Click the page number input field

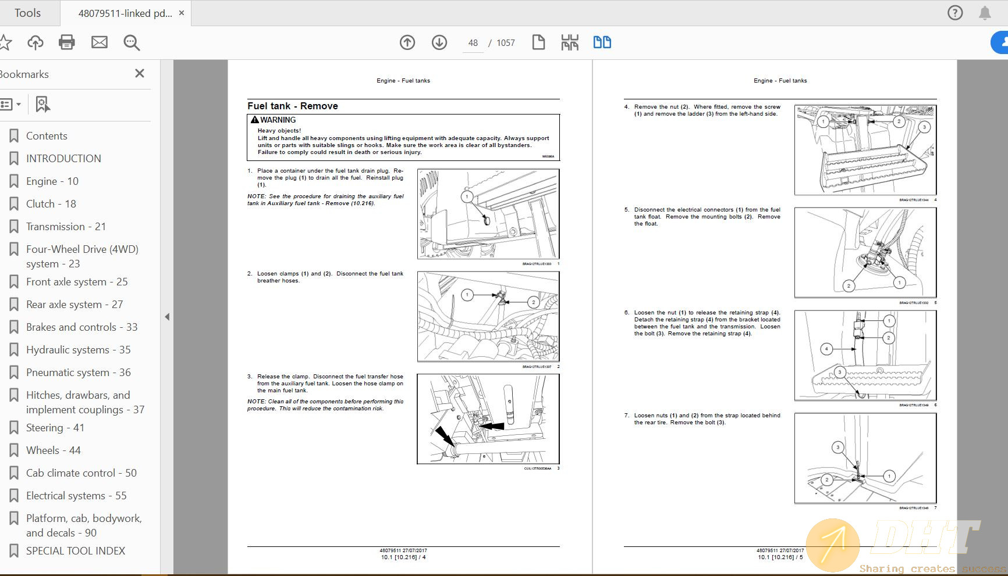pos(473,43)
